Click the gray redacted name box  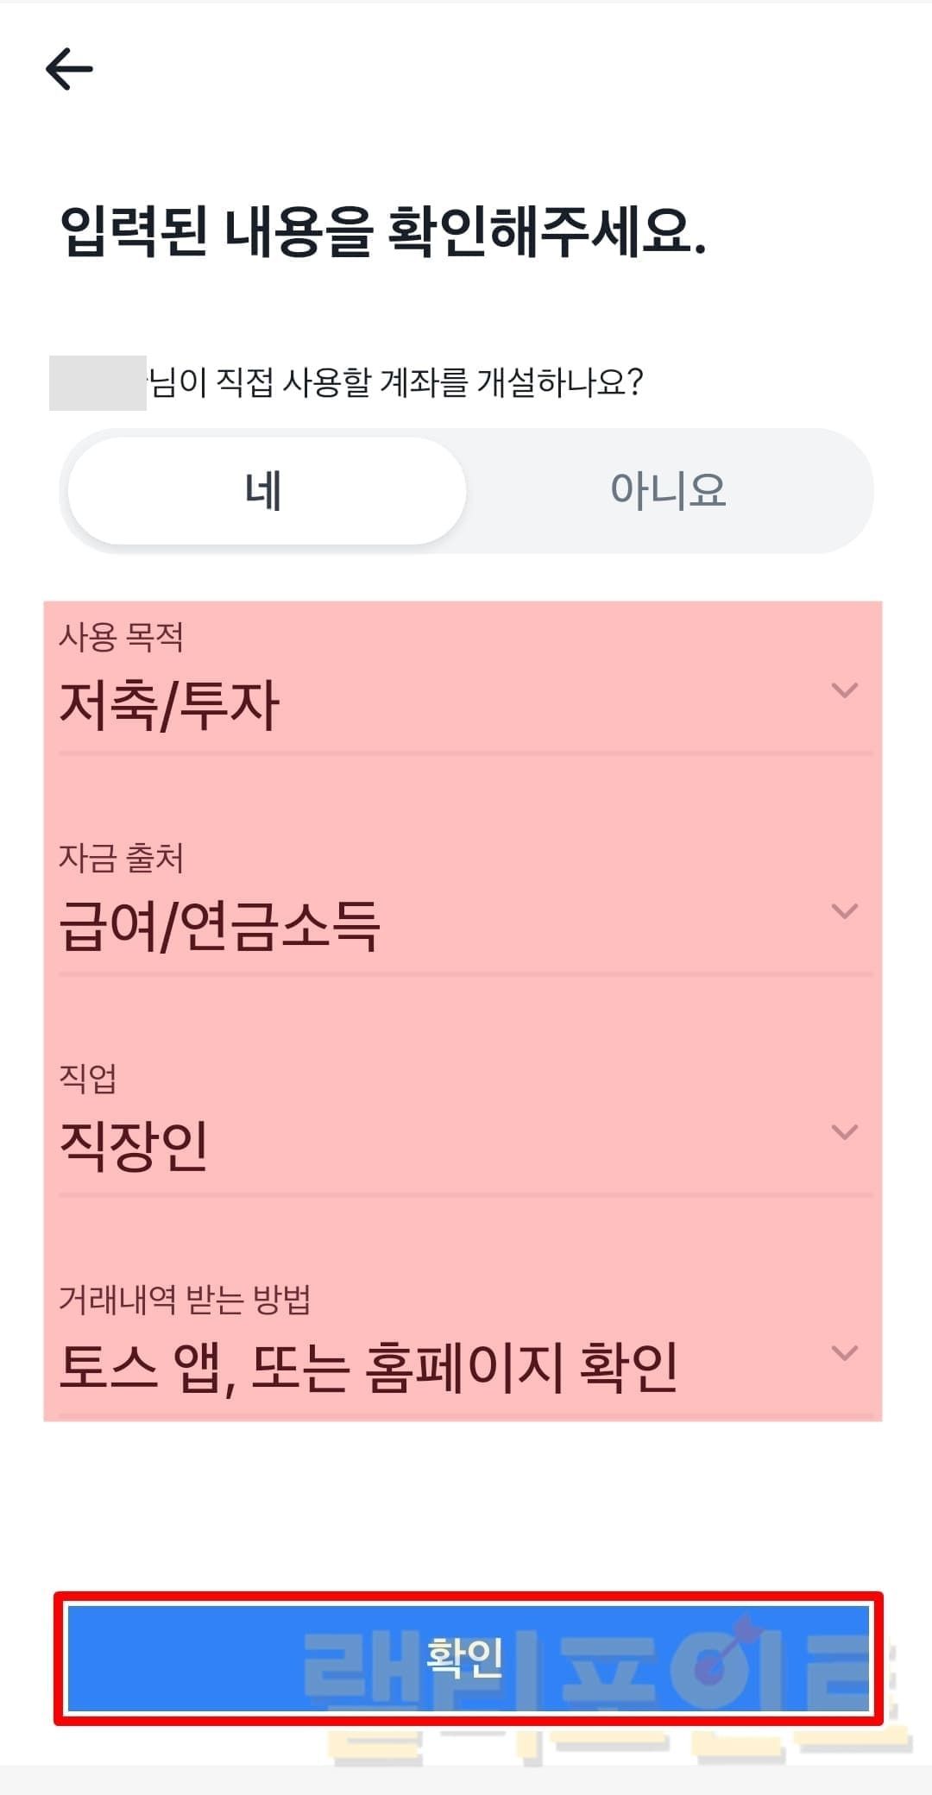tap(98, 382)
